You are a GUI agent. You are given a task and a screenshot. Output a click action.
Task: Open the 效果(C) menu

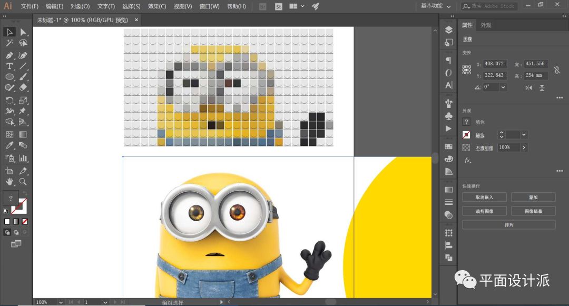tap(156, 6)
